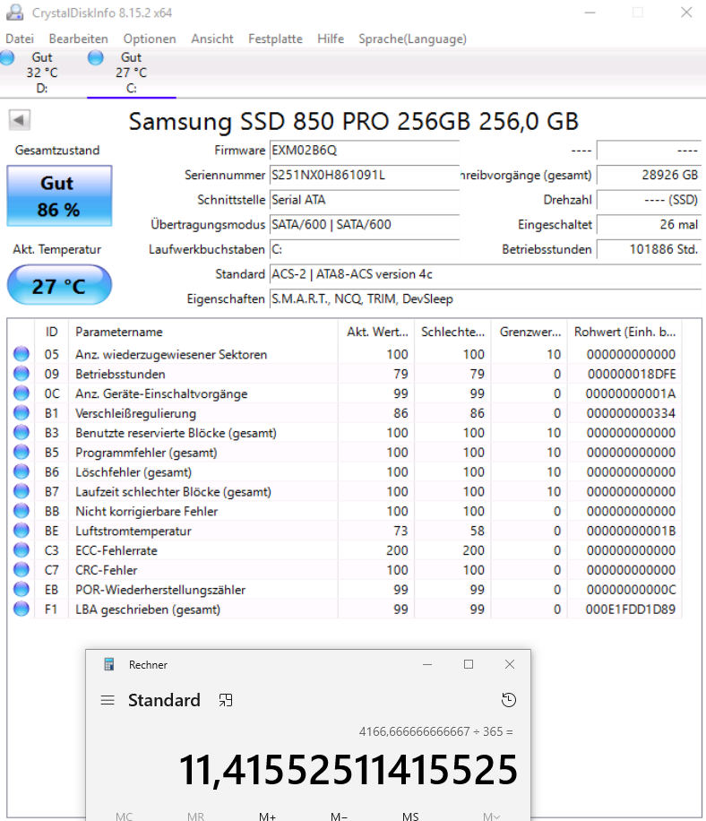
Task: Click the previous disk arrow button
Action: tap(20, 120)
